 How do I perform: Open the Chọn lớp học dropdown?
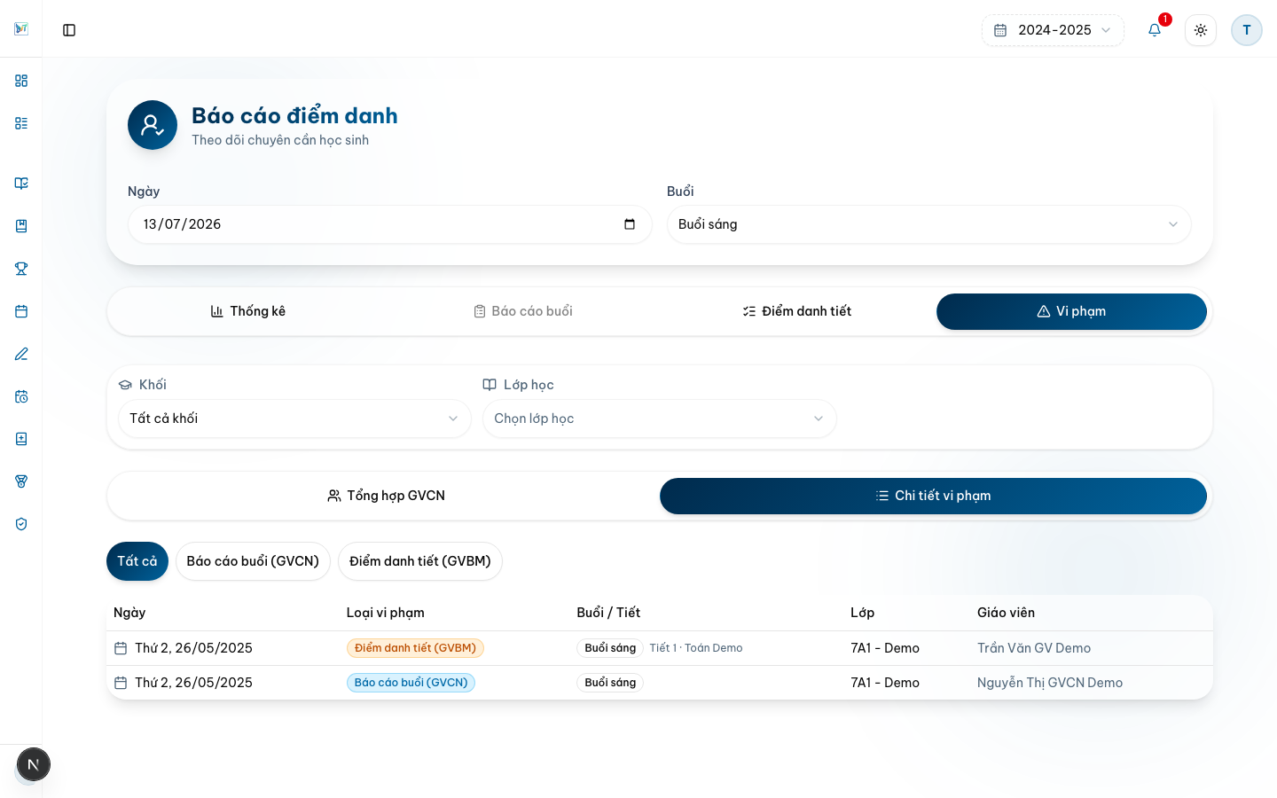(659, 419)
